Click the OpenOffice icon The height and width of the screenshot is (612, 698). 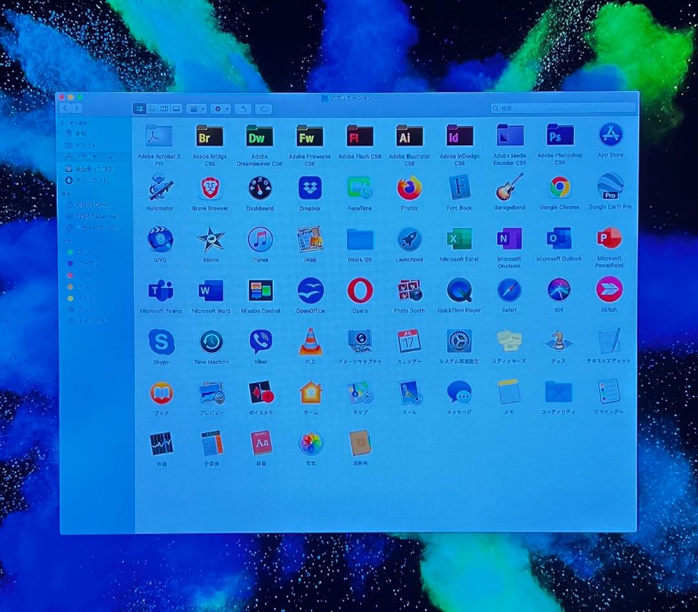tap(310, 291)
